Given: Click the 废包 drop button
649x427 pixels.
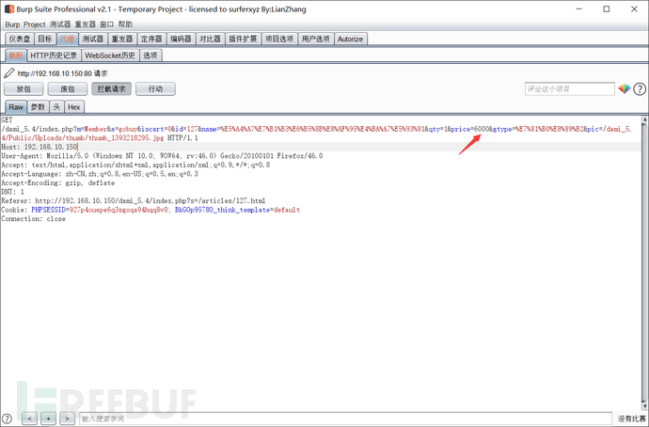Looking at the screenshot, I should 68,89.
